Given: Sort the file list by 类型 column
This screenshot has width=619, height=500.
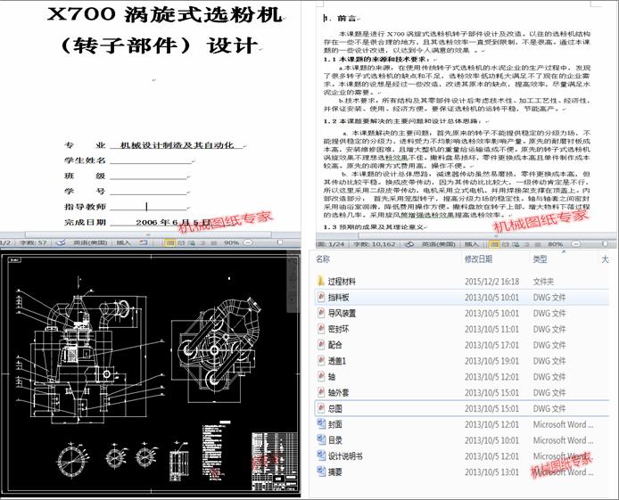Looking at the screenshot, I should (540, 259).
